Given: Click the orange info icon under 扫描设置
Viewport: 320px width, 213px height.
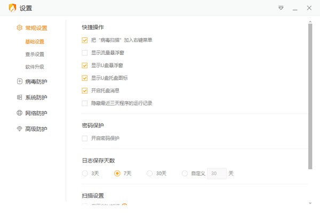Looking at the screenshot, I should point(124,205).
